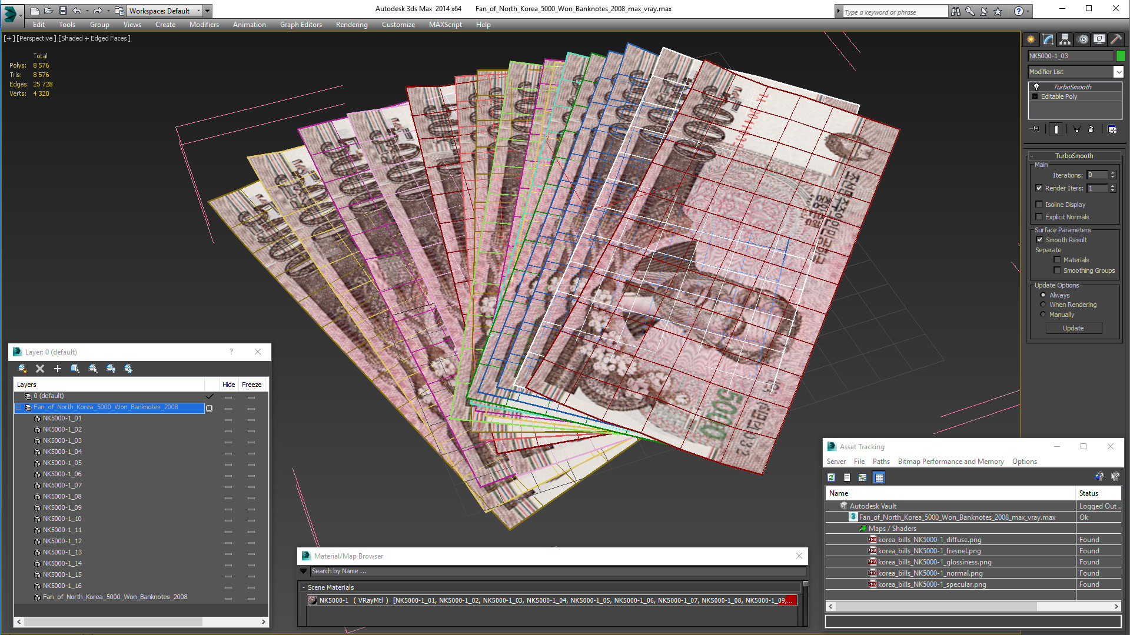Click the green object color swatch
The width and height of the screenshot is (1130, 635).
coord(1121,56)
